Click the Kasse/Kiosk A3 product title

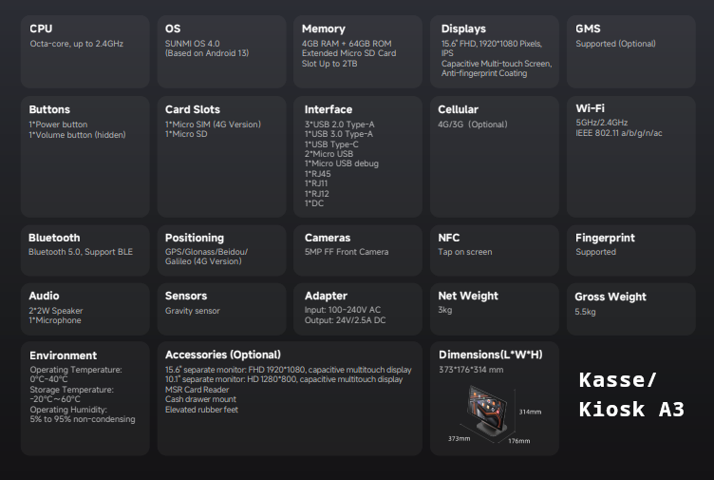tap(631, 395)
